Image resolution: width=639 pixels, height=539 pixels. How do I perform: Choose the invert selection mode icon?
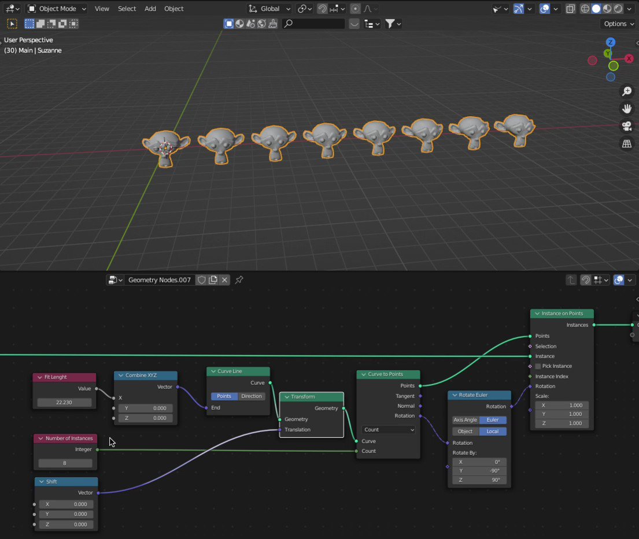[x=62, y=24]
